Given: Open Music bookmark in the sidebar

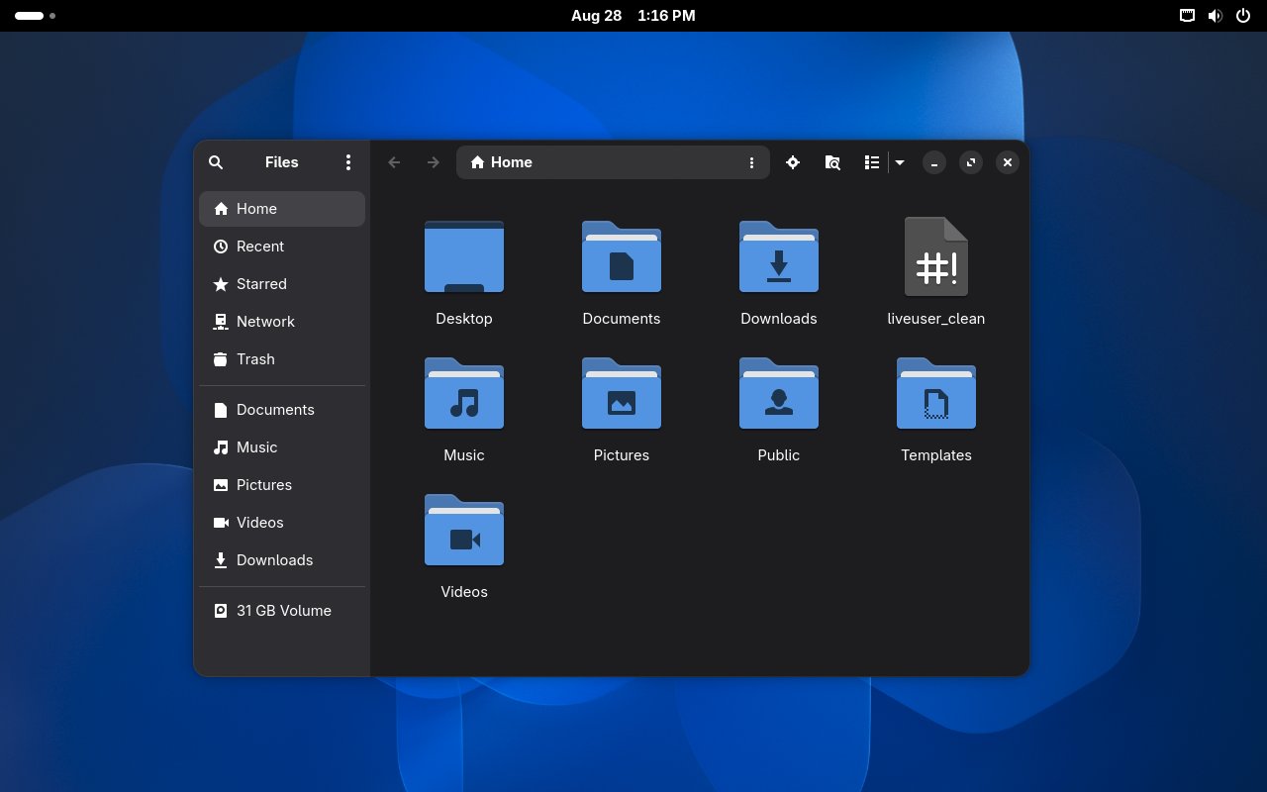Looking at the screenshot, I should [282, 447].
